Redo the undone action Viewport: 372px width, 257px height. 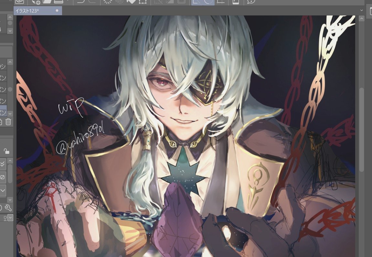92,2
